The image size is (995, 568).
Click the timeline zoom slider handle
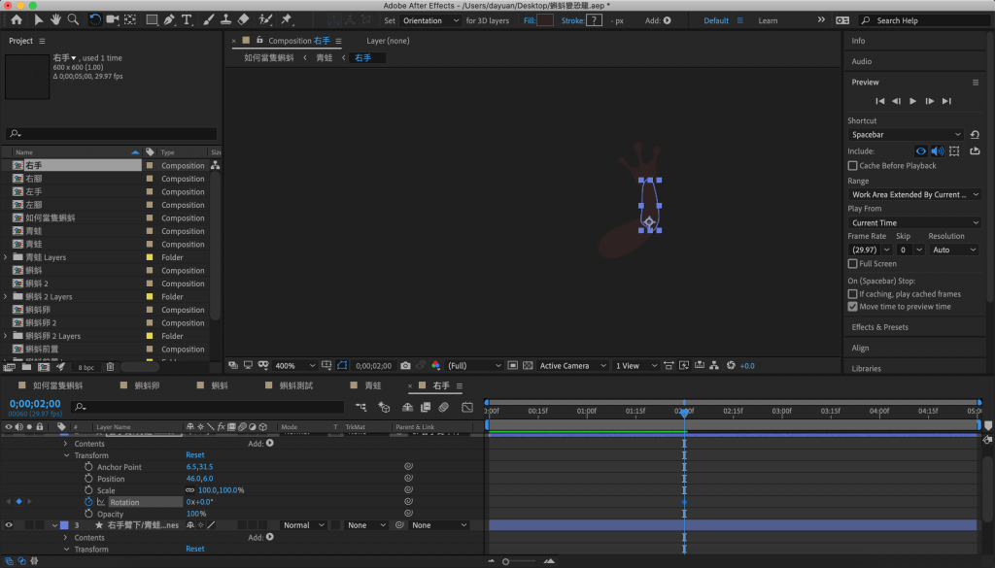[x=505, y=561]
